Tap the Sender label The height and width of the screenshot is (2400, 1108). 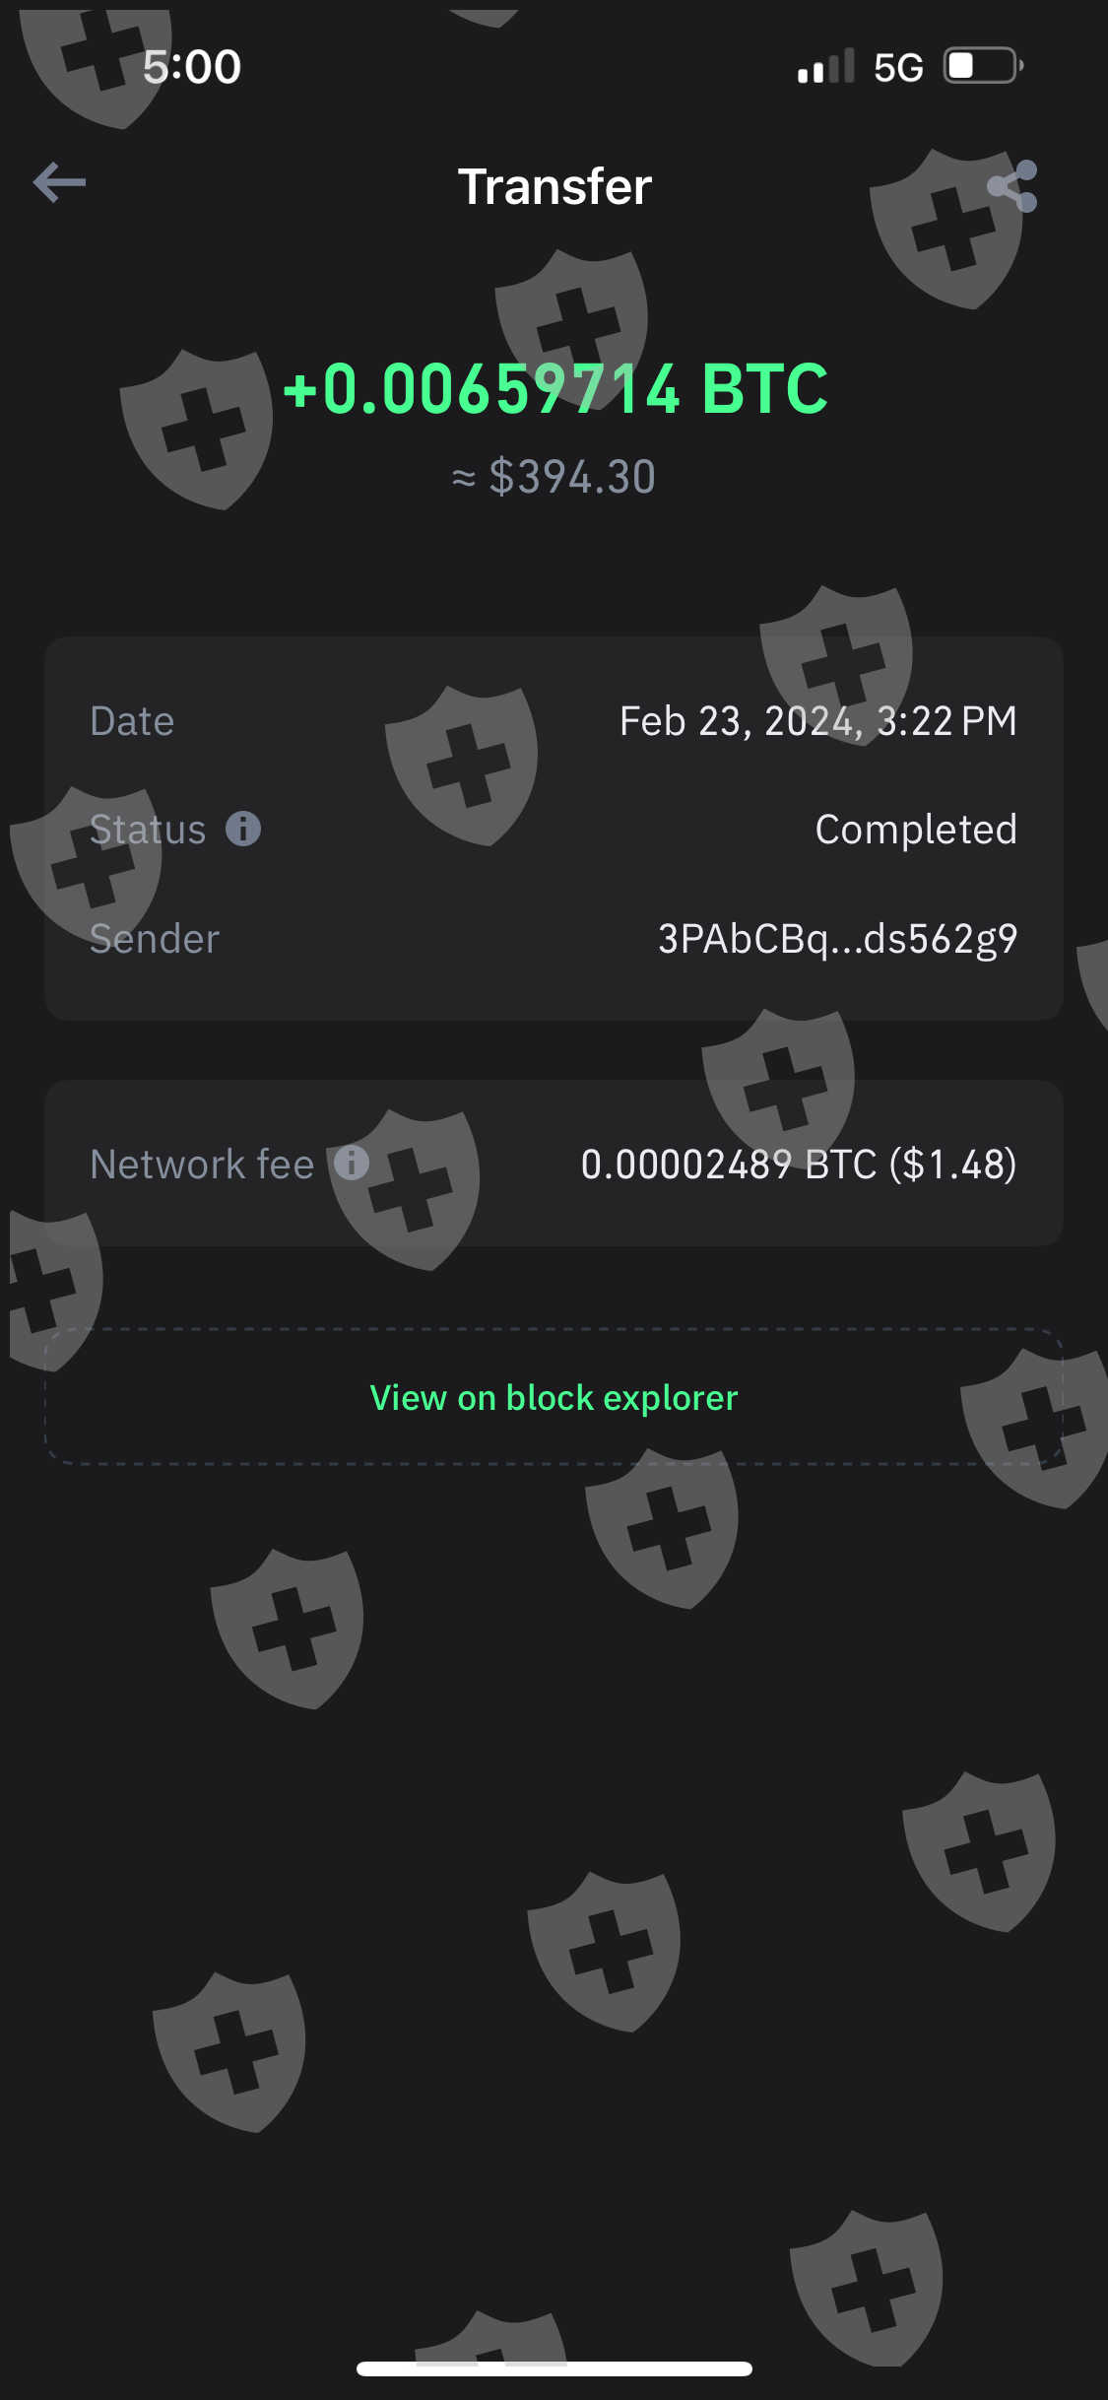[x=155, y=939]
